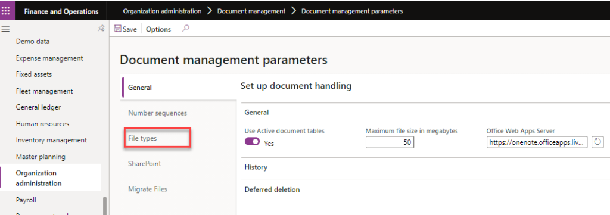Click the Save disk icon
This screenshot has width=610, height=215.
coord(117,29)
